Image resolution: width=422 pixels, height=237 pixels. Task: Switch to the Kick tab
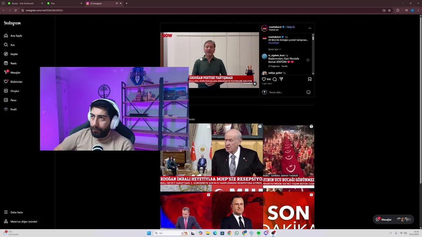coord(64,3)
